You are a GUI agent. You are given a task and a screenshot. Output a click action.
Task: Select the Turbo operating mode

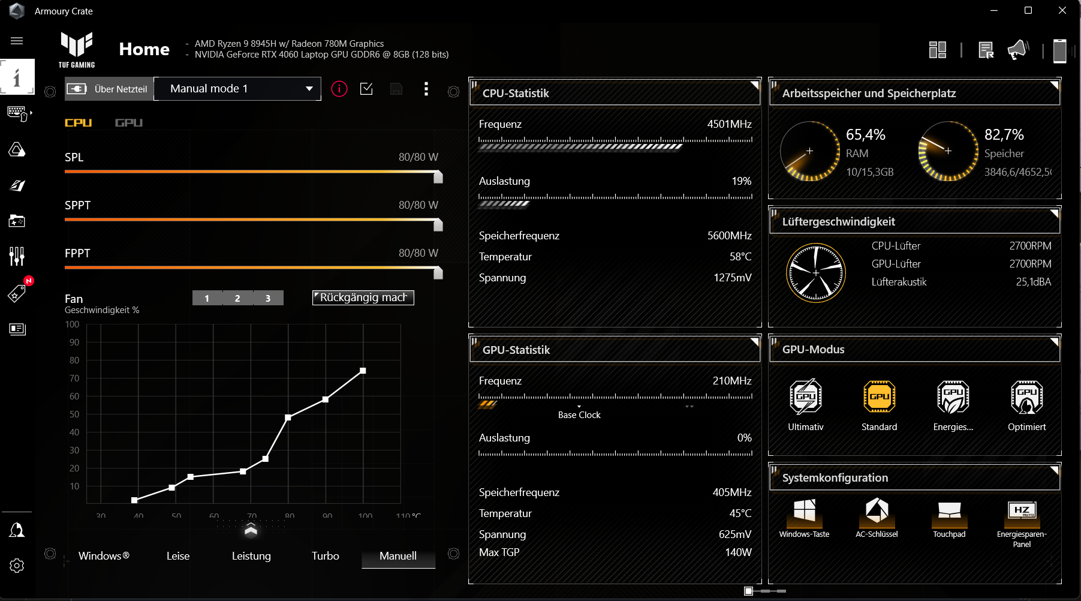point(325,556)
